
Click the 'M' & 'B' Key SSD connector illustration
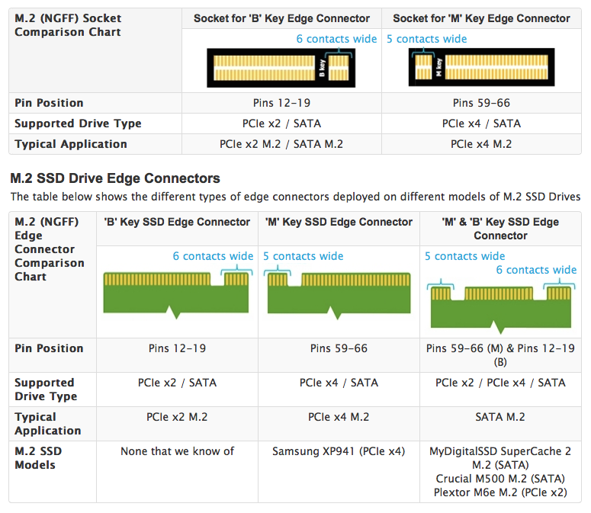pyautogui.click(x=500, y=310)
